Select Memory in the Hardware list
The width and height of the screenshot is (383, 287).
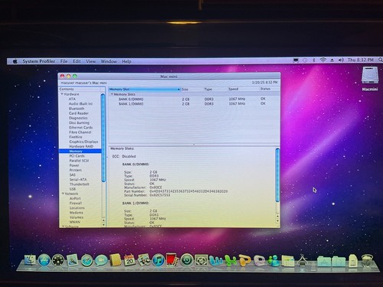click(x=80, y=151)
